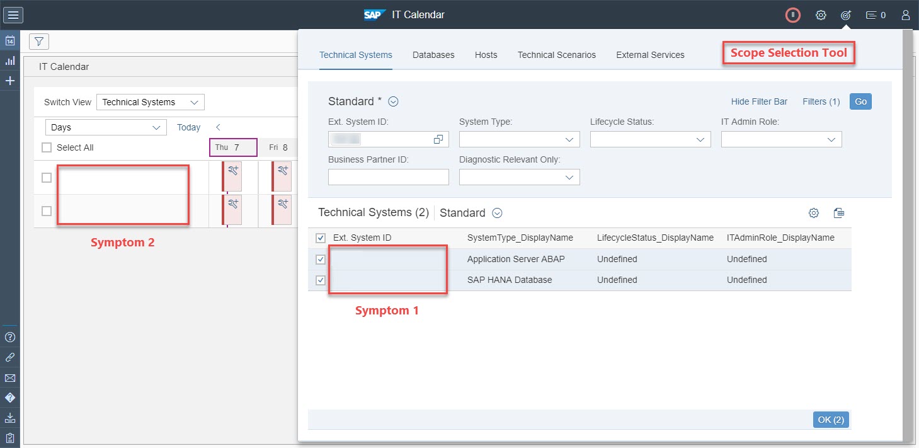Open the help question mark sidebar icon

point(10,337)
